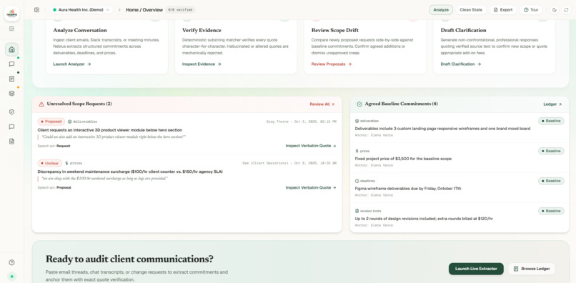Click 'Fixed project price of $3,500' commitment
576x283 pixels.
tap(403, 159)
